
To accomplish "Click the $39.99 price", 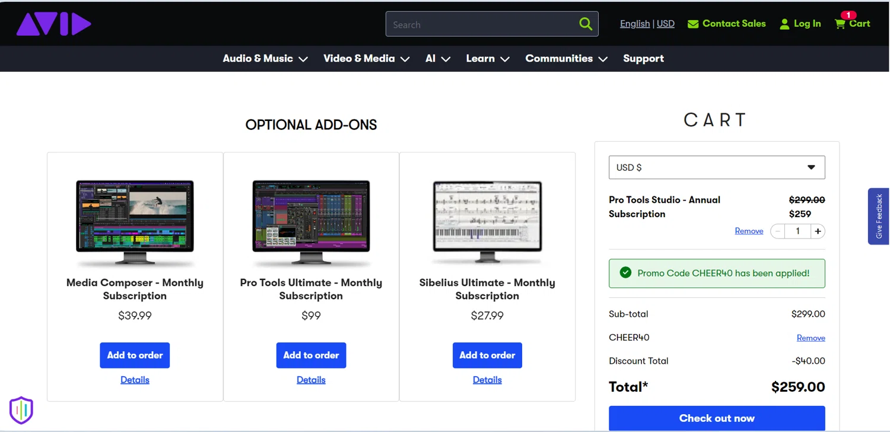I will coord(135,316).
